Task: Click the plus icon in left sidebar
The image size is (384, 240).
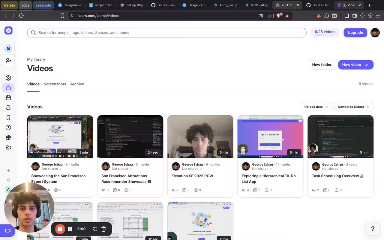Action: click(8, 171)
